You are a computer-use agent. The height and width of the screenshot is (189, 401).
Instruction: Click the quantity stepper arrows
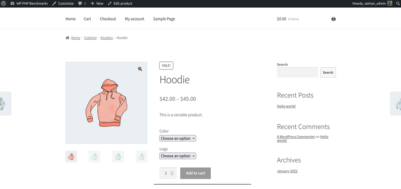tap(172, 173)
